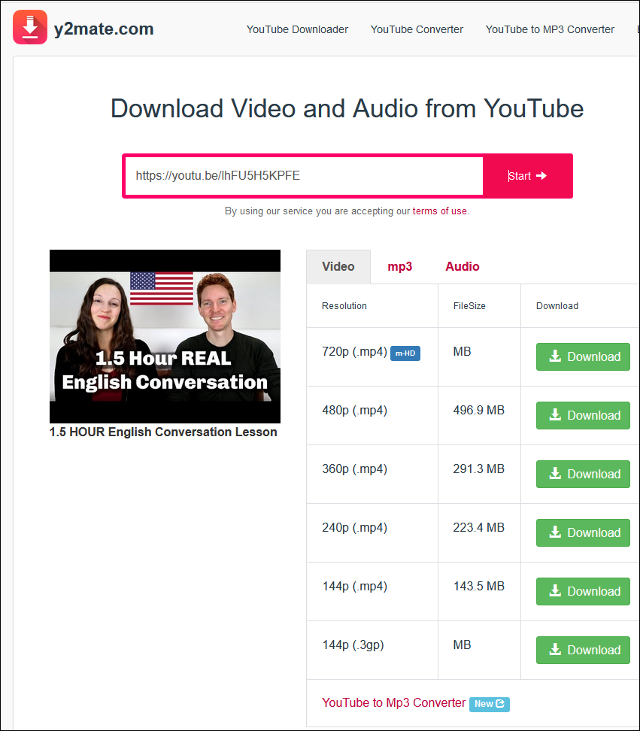The height and width of the screenshot is (731, 640).
Task: Open YouTube to MP3 Converter navigation item
Action: click(550, 29)
